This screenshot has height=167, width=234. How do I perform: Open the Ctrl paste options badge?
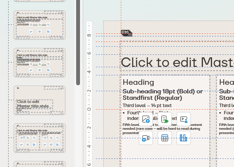126,33
